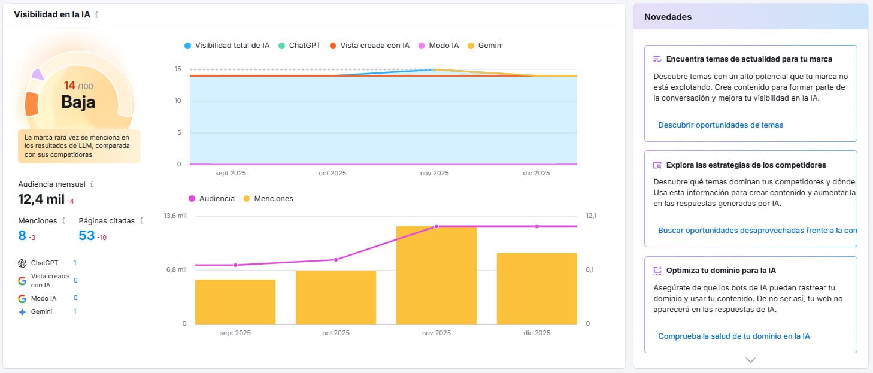Image resolution: width=873 pixels, height=373 pixels.
Task: Click the Google icon beside Modo IA
Action: point(22,298)
